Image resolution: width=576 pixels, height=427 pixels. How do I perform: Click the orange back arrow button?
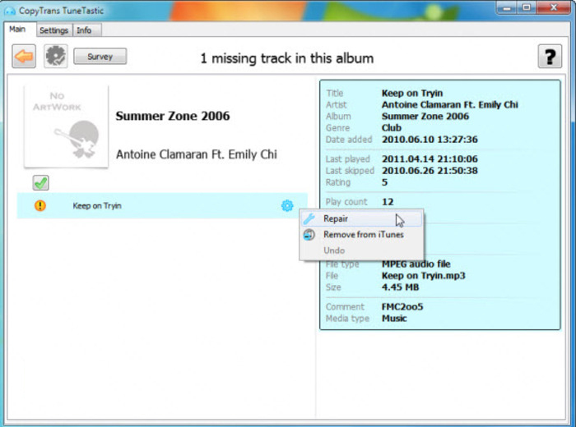[24, 57]
